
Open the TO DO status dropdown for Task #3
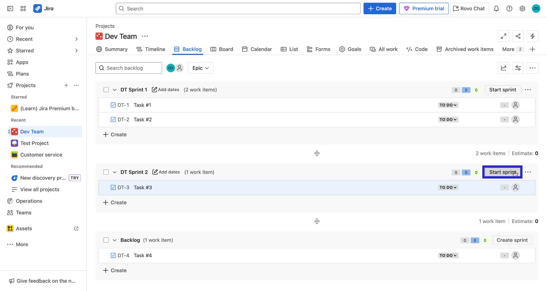tap(448, 187)
